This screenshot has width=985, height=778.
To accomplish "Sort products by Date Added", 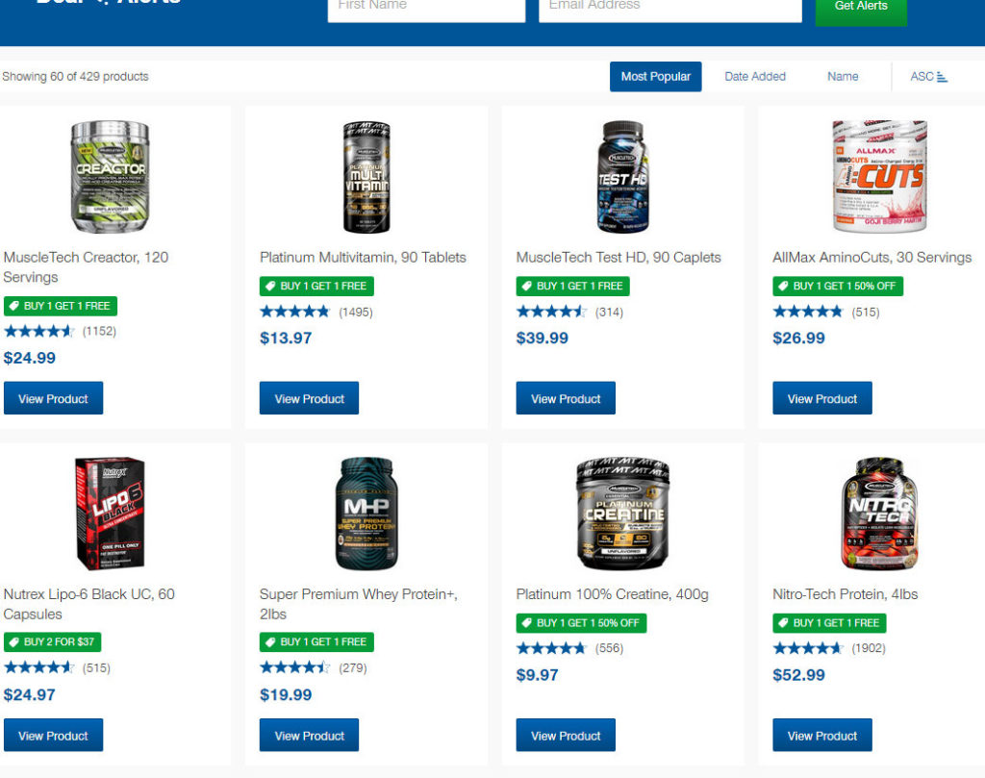I will coord(754,77).
